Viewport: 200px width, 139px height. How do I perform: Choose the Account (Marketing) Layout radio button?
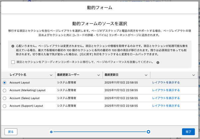(x=4, y=90)
